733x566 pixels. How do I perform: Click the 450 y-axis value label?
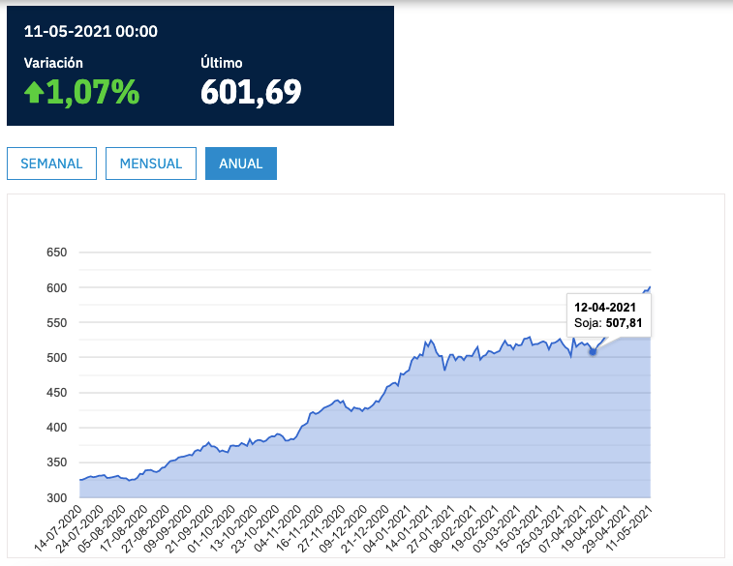57,393
